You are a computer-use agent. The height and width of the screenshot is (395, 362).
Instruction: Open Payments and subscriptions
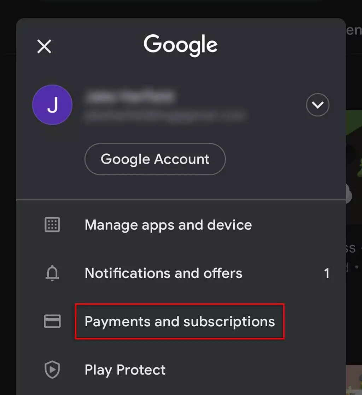[180, 322]
